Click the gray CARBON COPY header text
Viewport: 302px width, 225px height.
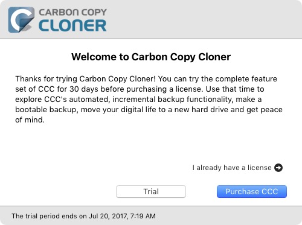point(72,12)
